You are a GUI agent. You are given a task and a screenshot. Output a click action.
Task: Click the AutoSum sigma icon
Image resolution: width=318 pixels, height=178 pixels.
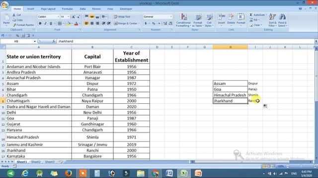click(251, 15)
